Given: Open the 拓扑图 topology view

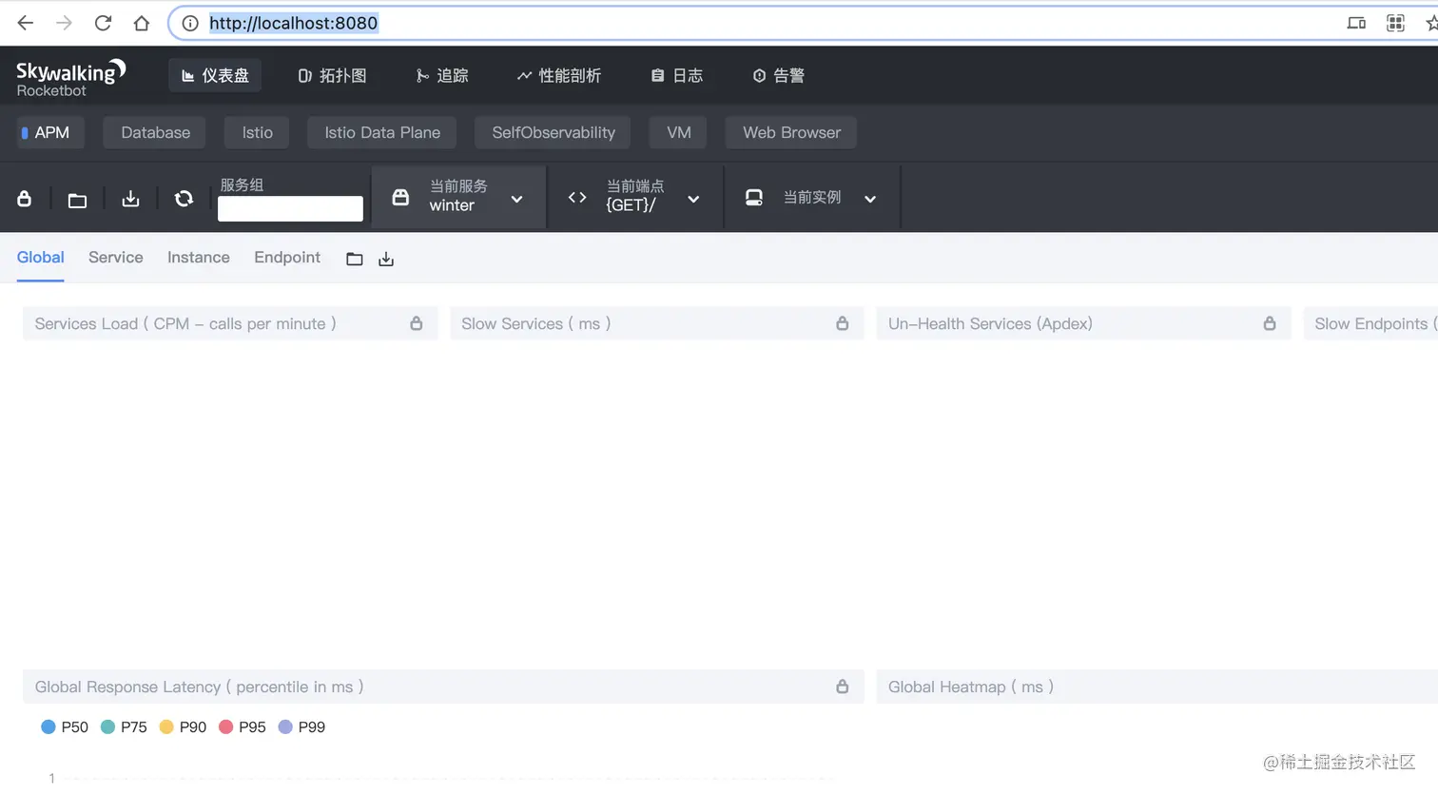Looking at the screenshot, I should pos(332,75).
